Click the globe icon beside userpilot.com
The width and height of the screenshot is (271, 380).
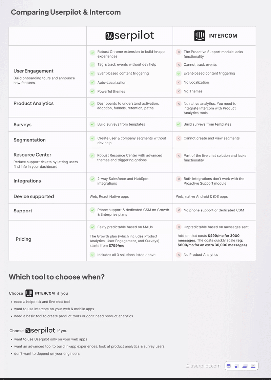click(x=187, y=366)
